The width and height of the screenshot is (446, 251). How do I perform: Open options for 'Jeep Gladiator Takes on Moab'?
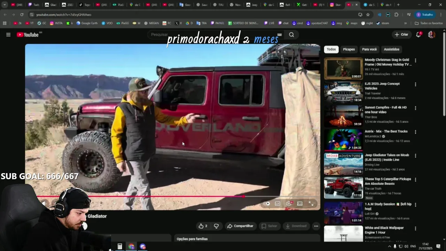[x=415, y=156]
